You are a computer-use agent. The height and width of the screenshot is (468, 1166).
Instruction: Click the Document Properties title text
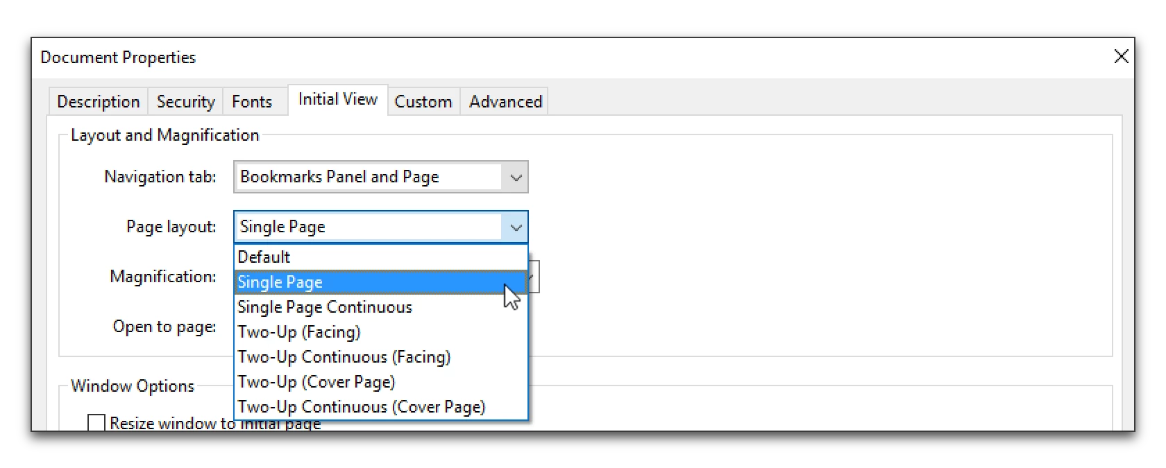tap(118, 58)
